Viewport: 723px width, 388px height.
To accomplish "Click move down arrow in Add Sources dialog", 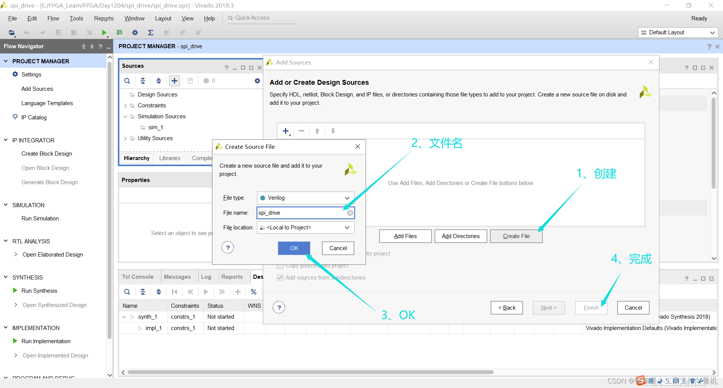I will 333,131.
